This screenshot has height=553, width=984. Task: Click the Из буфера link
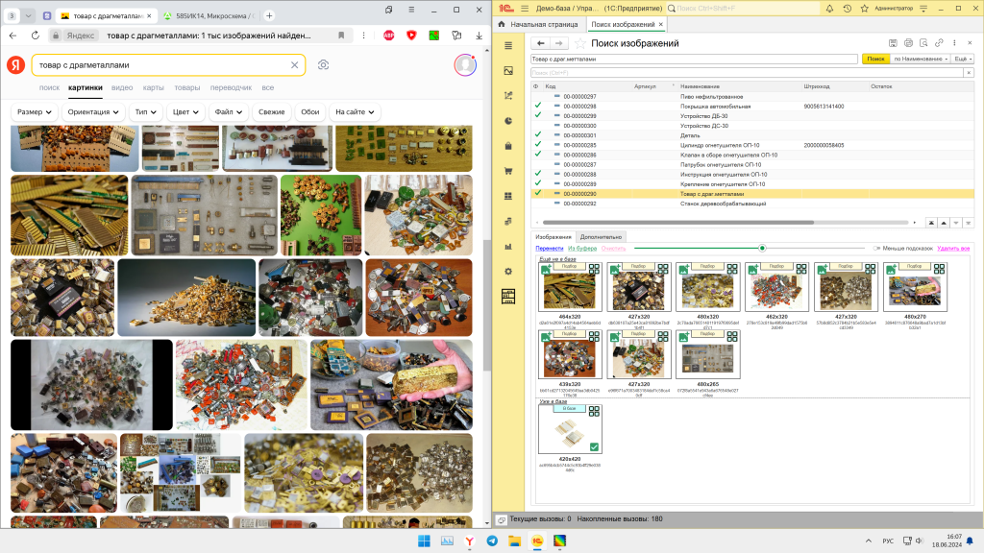(582, 248)
